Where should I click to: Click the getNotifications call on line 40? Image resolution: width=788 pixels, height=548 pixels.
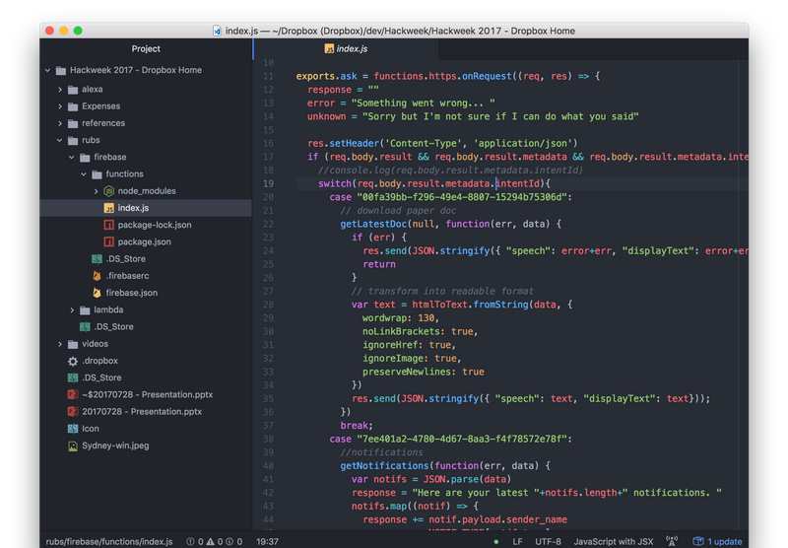384,466
